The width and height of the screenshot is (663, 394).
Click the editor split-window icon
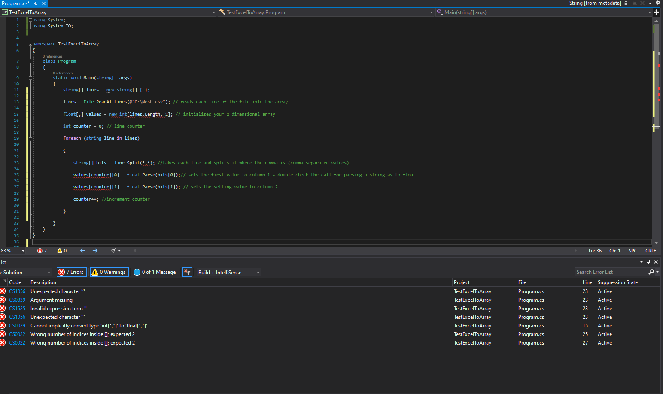pos(656,12)
